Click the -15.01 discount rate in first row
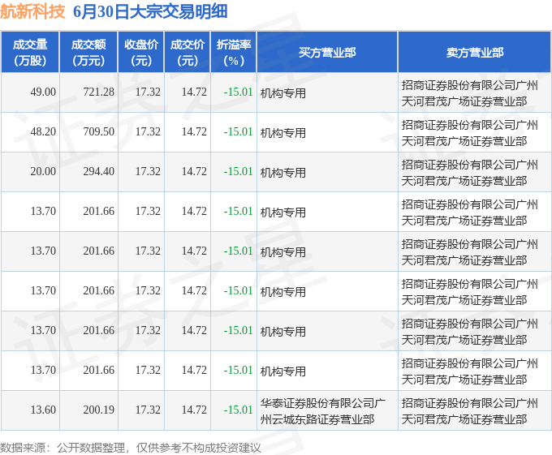Viewport: 552px width, 455px height. pos(239,92)
